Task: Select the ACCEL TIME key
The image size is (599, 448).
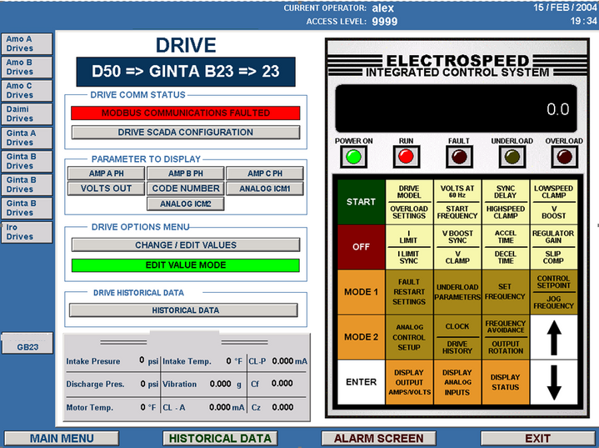Action: point(506,237)
